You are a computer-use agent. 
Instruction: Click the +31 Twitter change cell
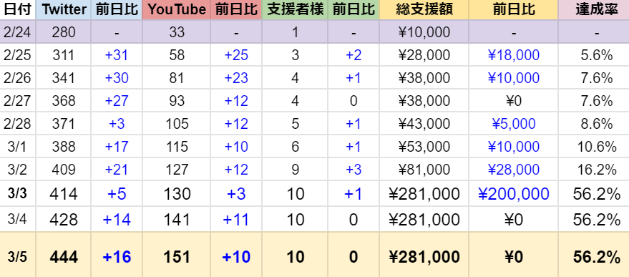pos(117,54)
